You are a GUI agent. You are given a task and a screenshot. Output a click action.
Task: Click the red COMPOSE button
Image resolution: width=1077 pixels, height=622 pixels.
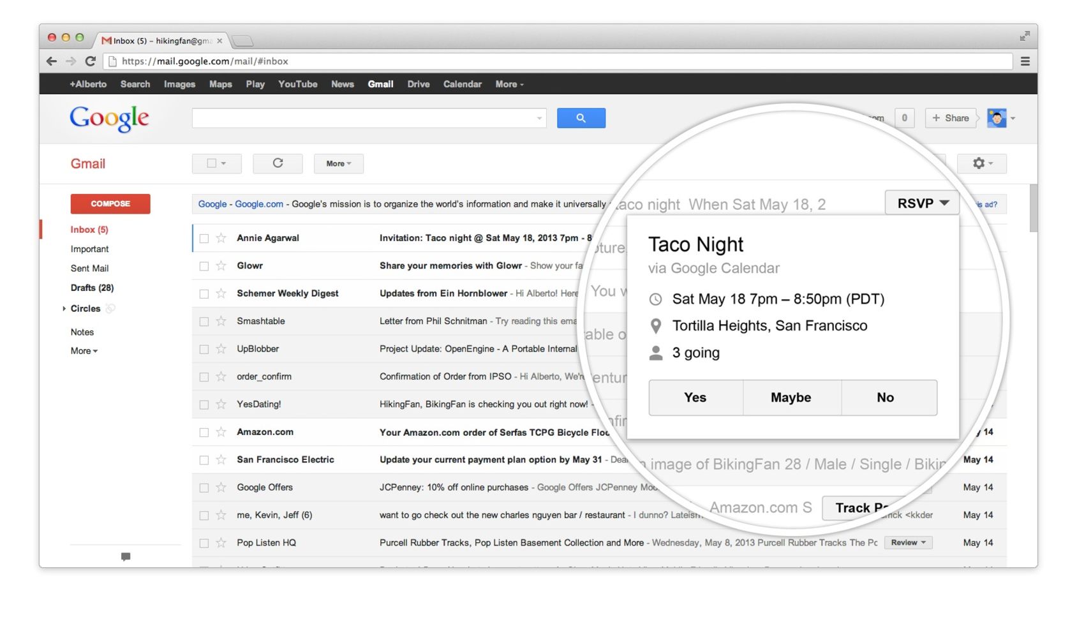coord(110,204)
